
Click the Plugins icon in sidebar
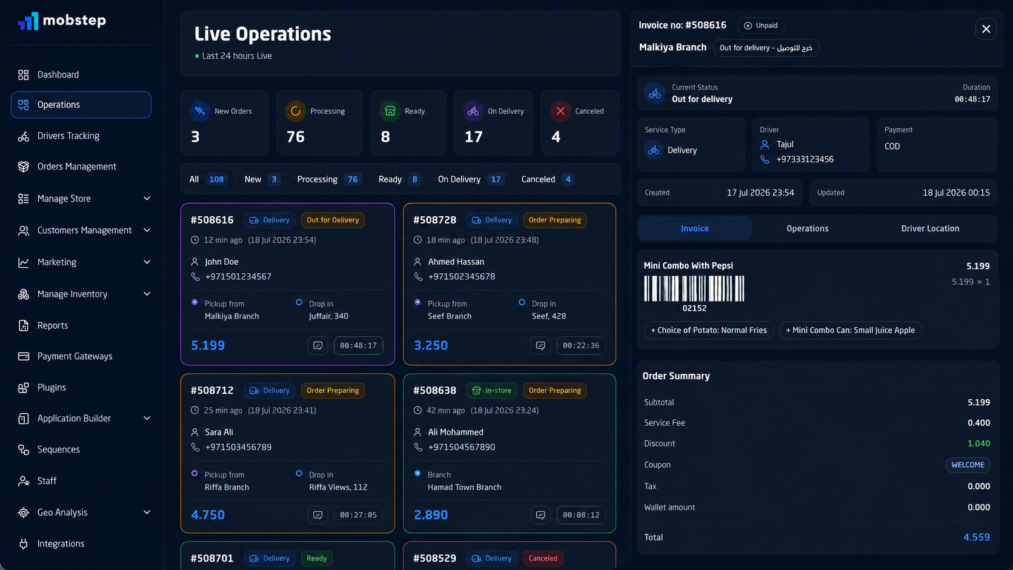[x=24, y=388]
